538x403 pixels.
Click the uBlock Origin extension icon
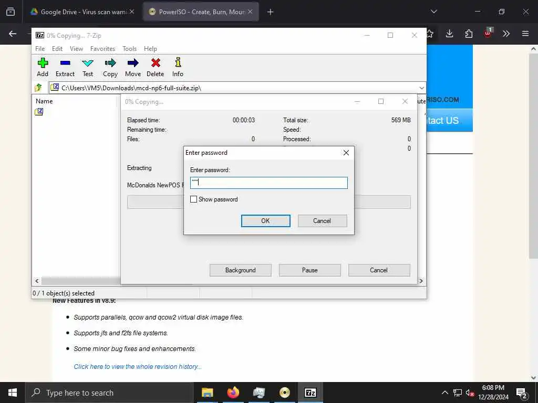(488, 33)
